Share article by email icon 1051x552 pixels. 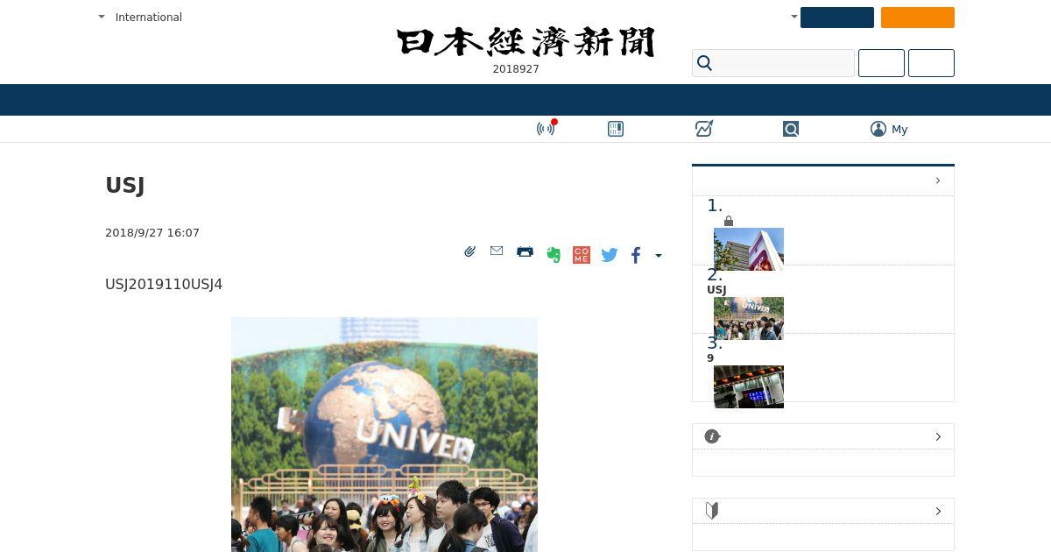pyautogui.click(x=497, y=251)
